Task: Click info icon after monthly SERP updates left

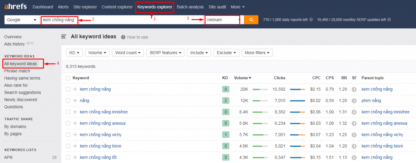Action: point(388,20)
